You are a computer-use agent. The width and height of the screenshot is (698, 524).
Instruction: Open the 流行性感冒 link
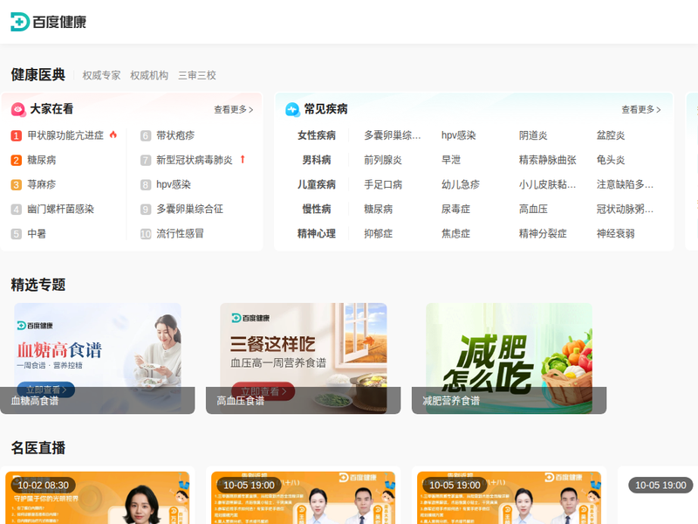pyautogui.click(x=180, y=233)
